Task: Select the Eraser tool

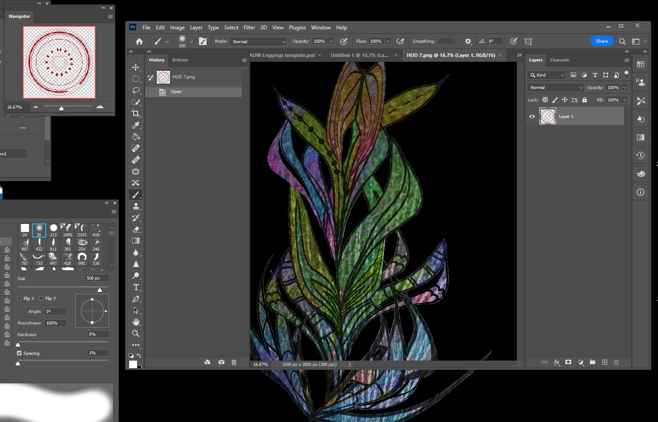Action: click(136, 229)
